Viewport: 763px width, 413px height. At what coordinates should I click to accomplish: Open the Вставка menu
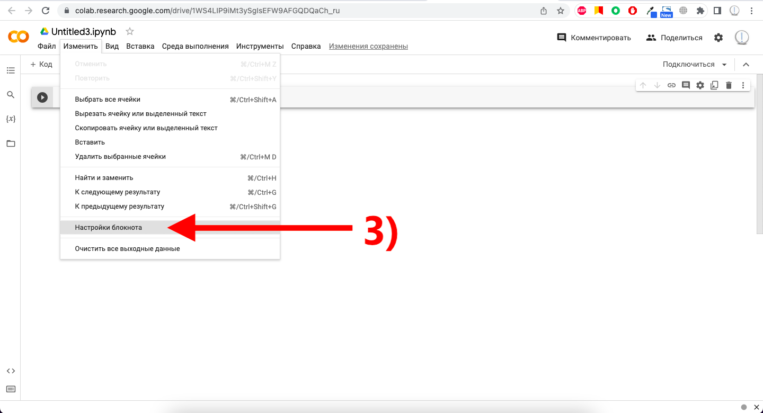point(140,46)
